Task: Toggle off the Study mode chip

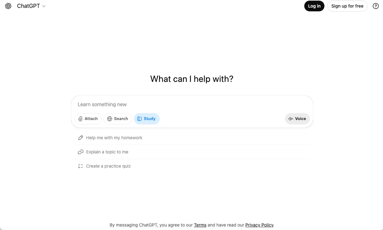Action: tap(147, 119)
